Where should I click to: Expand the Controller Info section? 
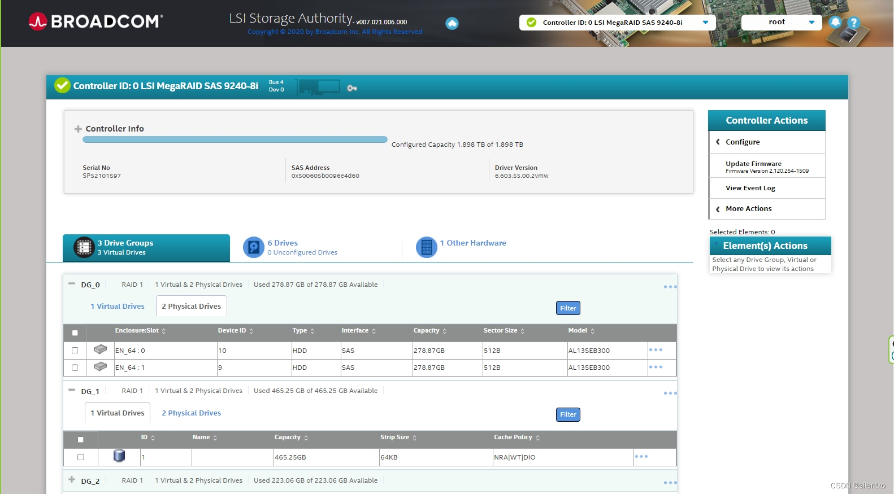pos(78,129)
